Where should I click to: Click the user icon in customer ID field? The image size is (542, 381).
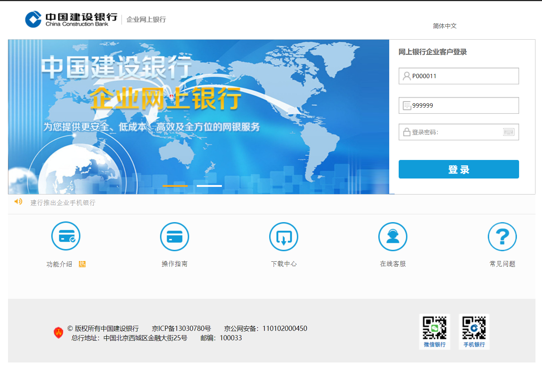click(x=407, y=76)
